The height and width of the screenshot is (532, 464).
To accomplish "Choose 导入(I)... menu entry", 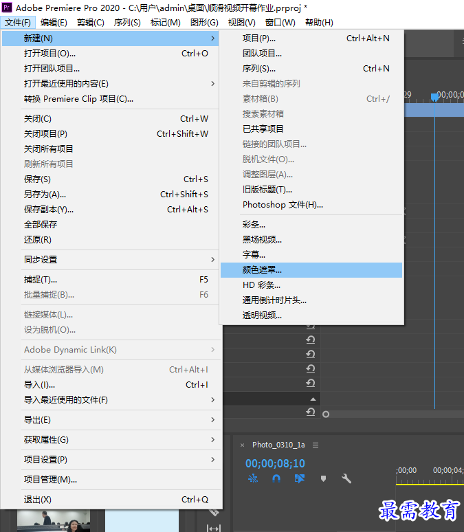I will [x=110, y=385].
